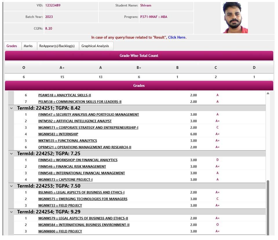278x240 pixels.
Task: Collapse the TermId 224252 group
Action: (x=12, y=154)
